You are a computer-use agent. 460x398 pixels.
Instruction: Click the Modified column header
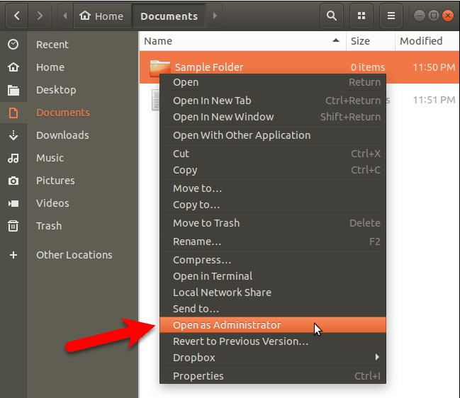pyautogui.click(x=421, y=41)
